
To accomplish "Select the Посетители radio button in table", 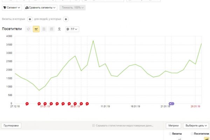I will (192, 134).
